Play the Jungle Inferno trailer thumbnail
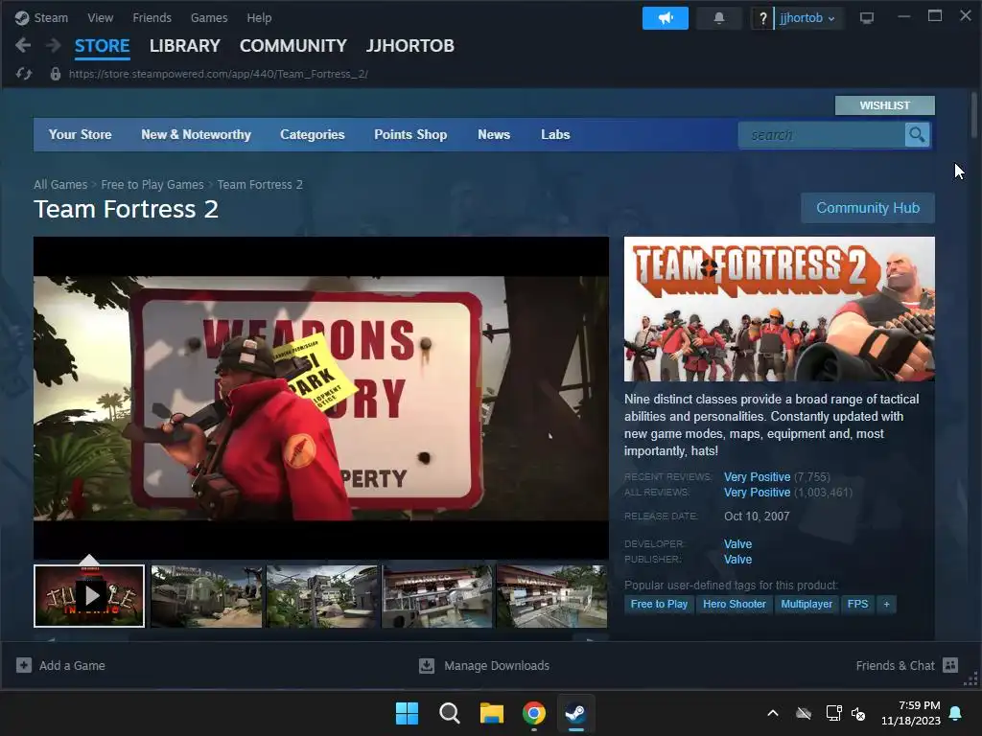This screenshot has width=982, height=736. [89, 596]
